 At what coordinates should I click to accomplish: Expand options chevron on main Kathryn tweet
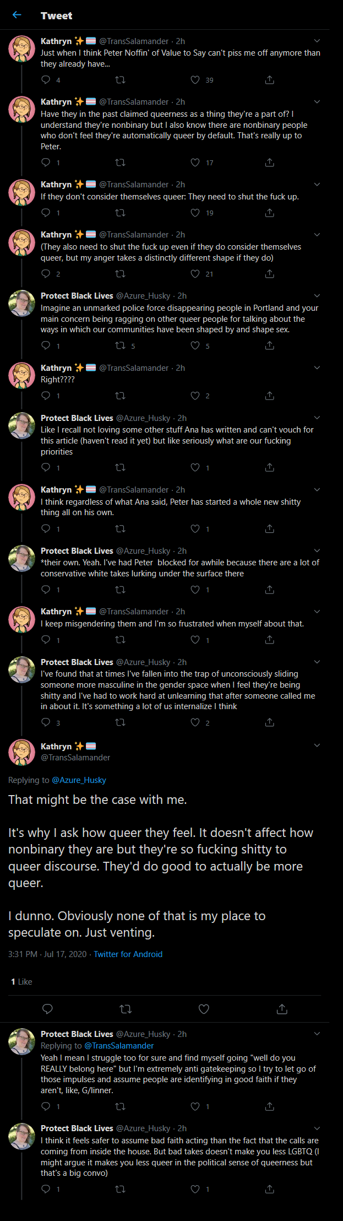click(317, 745)
